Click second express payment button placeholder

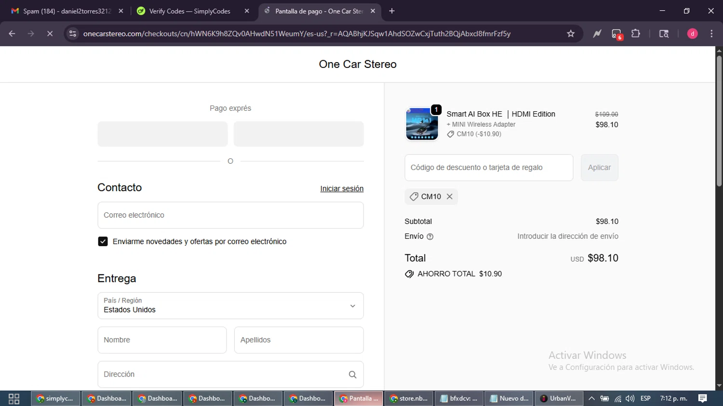click(x=298, y=134)
